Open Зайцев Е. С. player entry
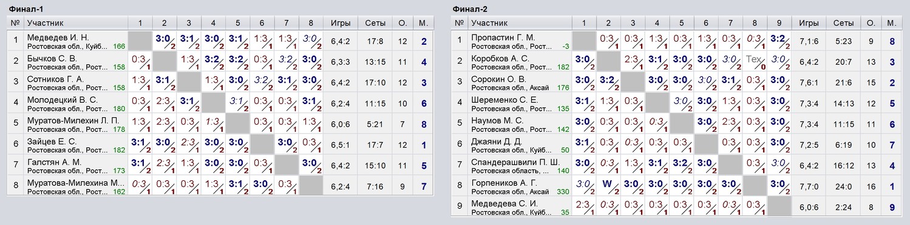Image resolution: width=910 pixels, height=225 pixels. pyautogui.click(x=52, y=142)
